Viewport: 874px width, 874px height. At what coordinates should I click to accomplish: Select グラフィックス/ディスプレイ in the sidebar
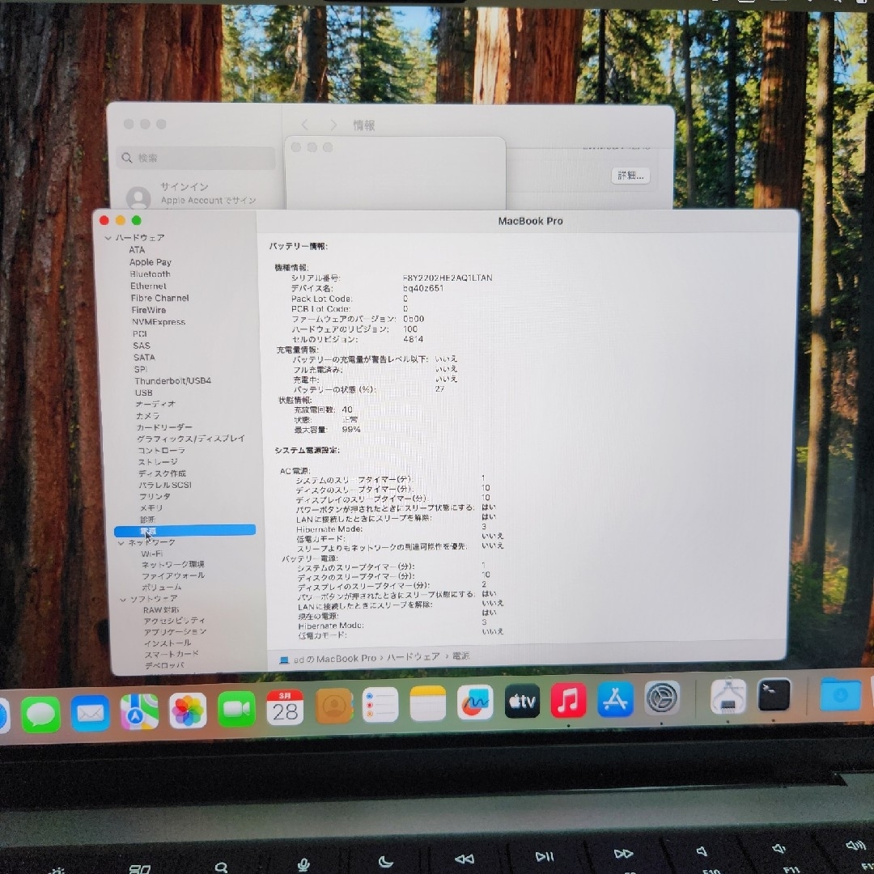(x=191, y=439)
